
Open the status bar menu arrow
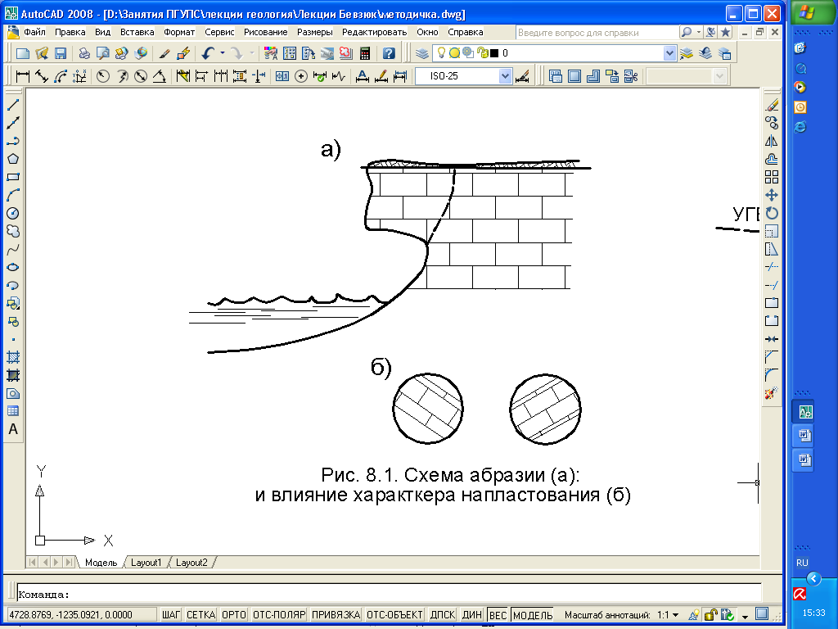(x=745, y=616)
